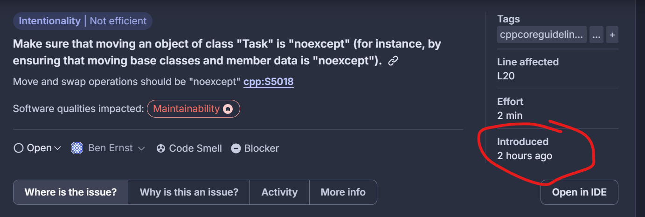
Task: Select the Activity tab
Action: point(279,192)
